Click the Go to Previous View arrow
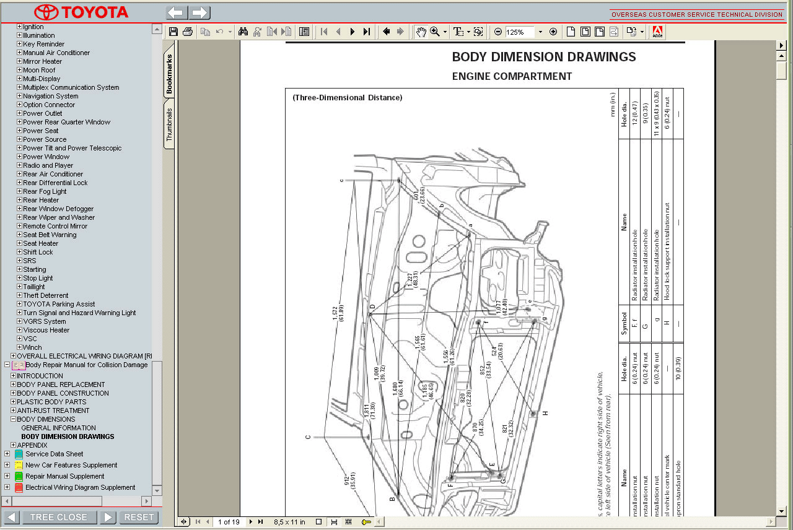 click(x=387, y=32)
